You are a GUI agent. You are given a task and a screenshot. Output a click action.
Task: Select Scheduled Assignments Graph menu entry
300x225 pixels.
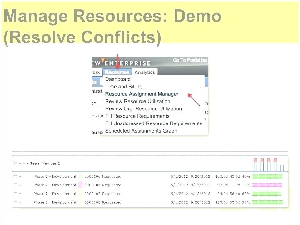tap(141, 131)
